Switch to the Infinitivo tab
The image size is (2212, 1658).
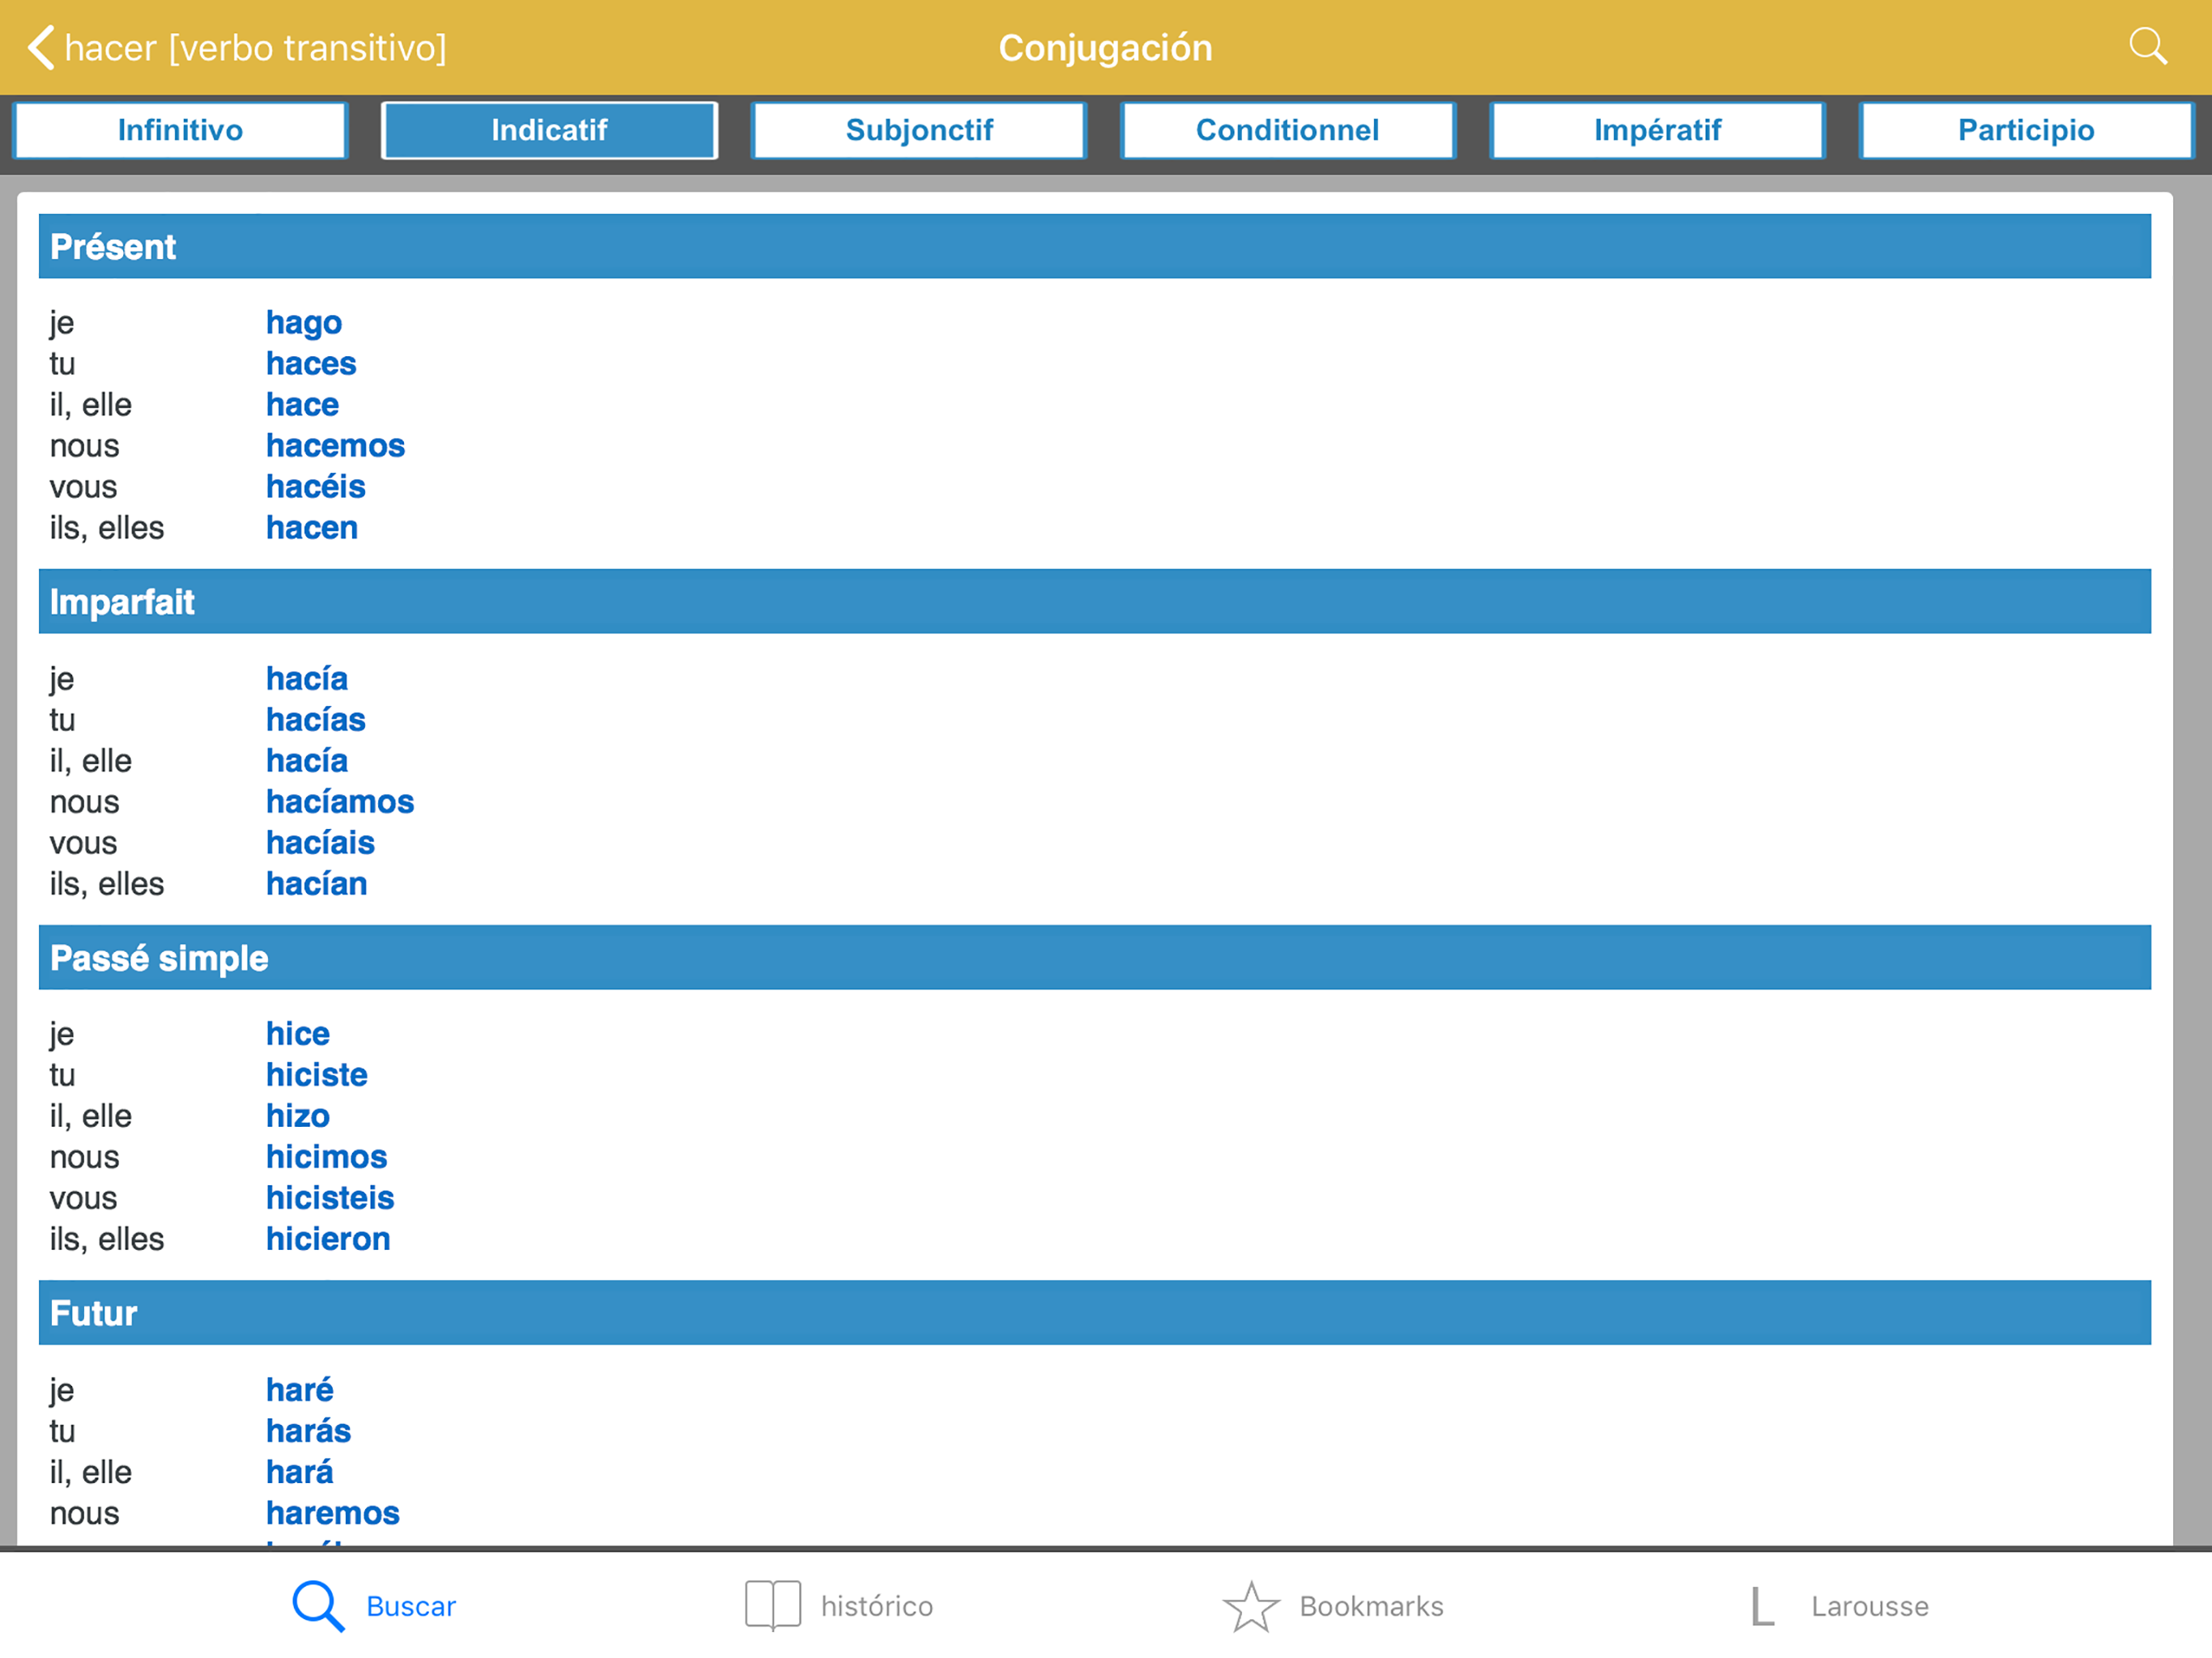tap(180, 130)
